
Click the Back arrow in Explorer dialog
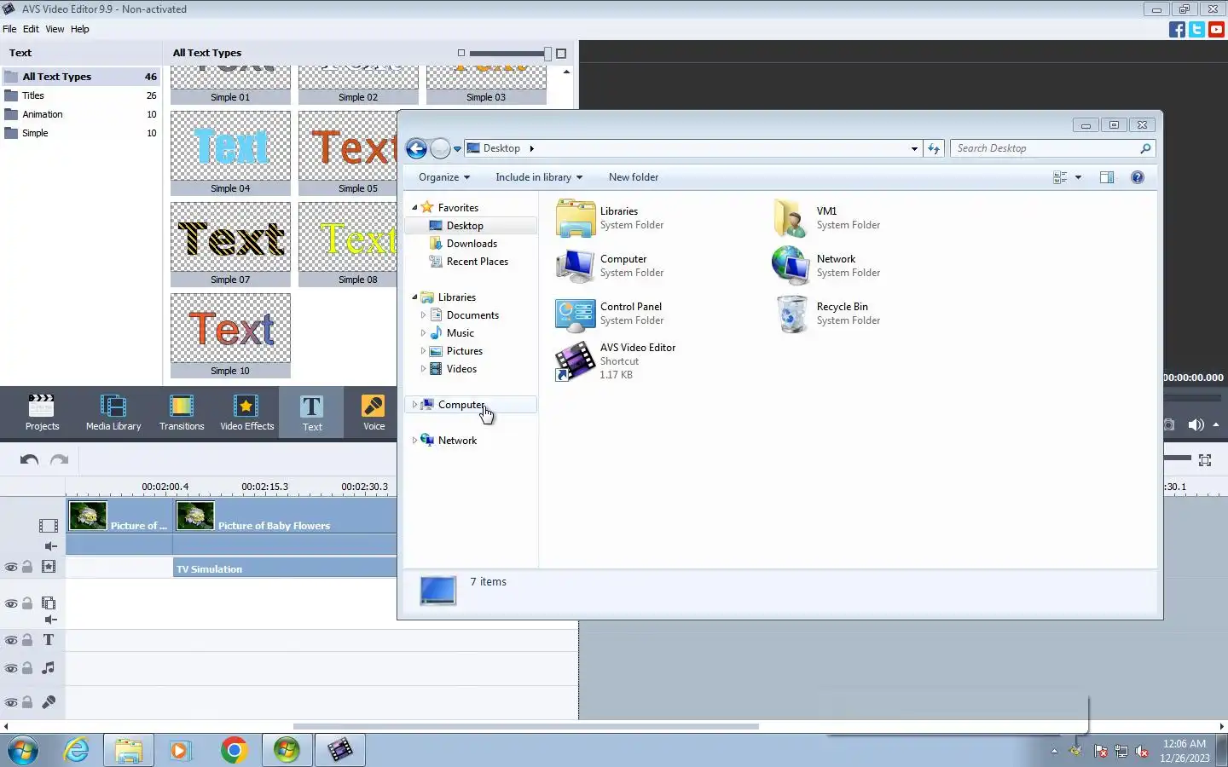(x=416, y=149)
